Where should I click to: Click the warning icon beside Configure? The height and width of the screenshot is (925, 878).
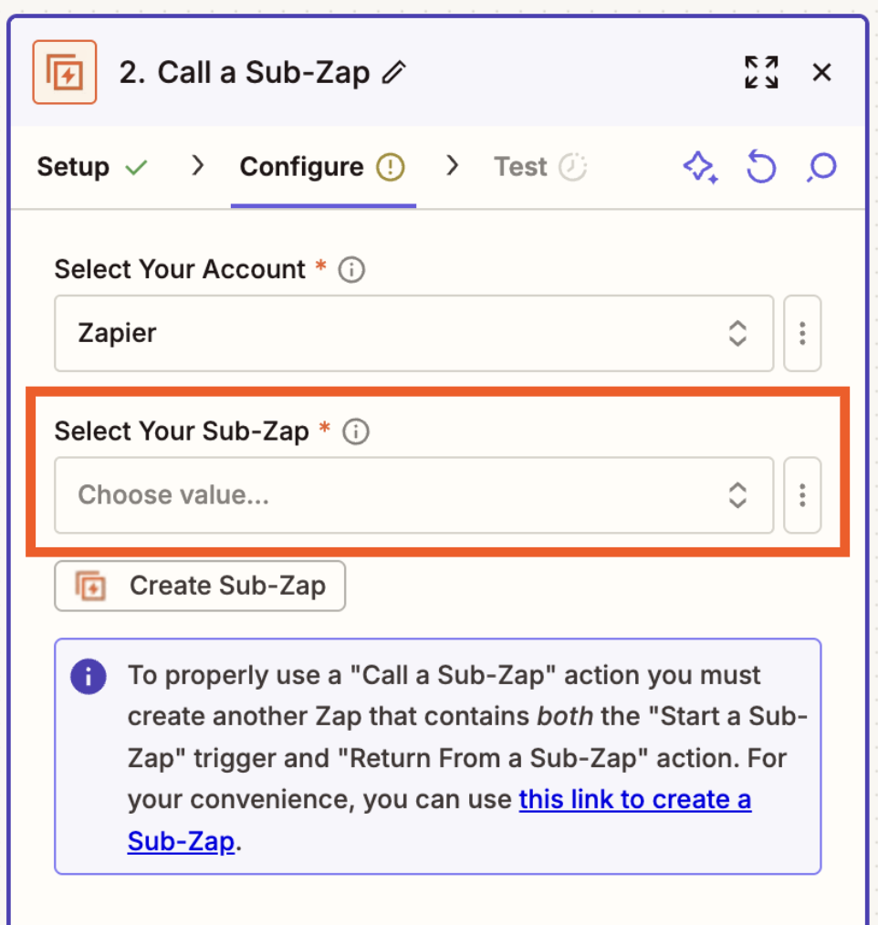coord(390,167)
